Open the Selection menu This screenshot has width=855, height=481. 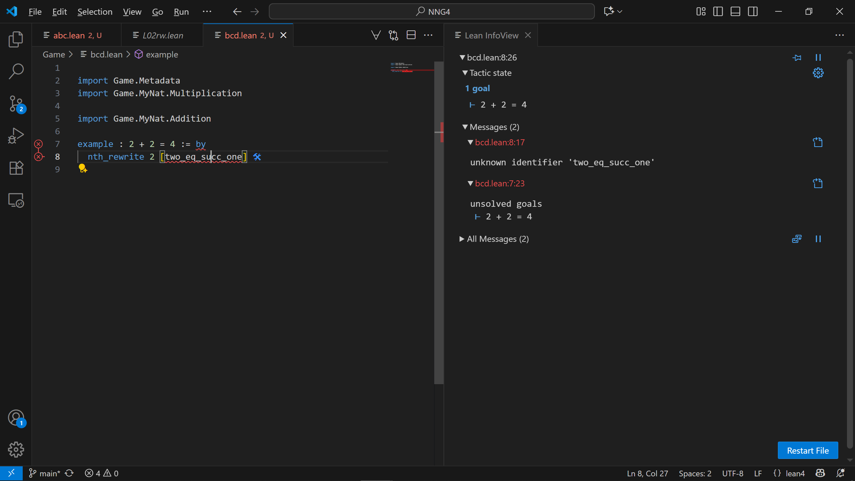[95, 12]
